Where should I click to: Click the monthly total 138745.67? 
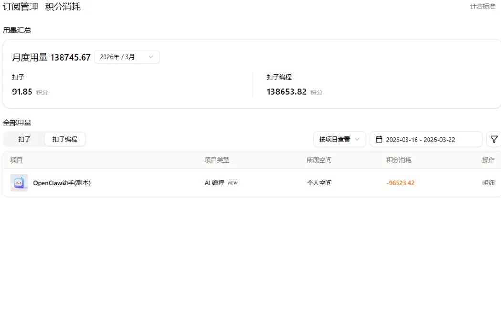71,58
